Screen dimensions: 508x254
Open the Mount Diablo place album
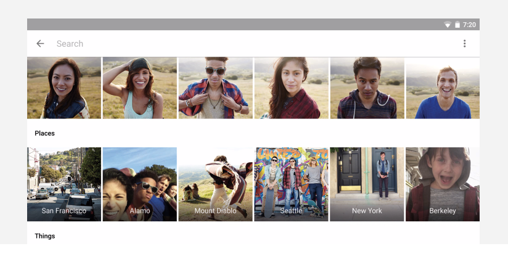tap(215, 184)
